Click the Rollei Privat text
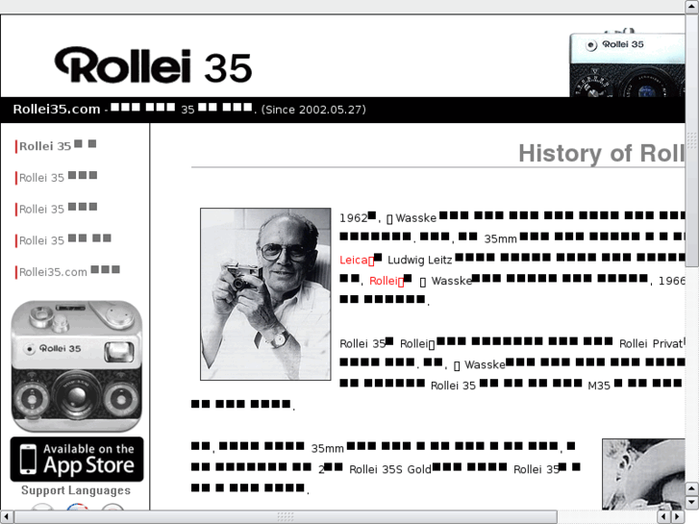Viewport: 699px width, 524px height. pos(651,343)
